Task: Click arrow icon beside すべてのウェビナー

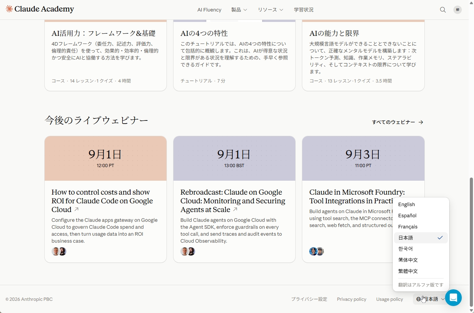Action: click(421, 122)
